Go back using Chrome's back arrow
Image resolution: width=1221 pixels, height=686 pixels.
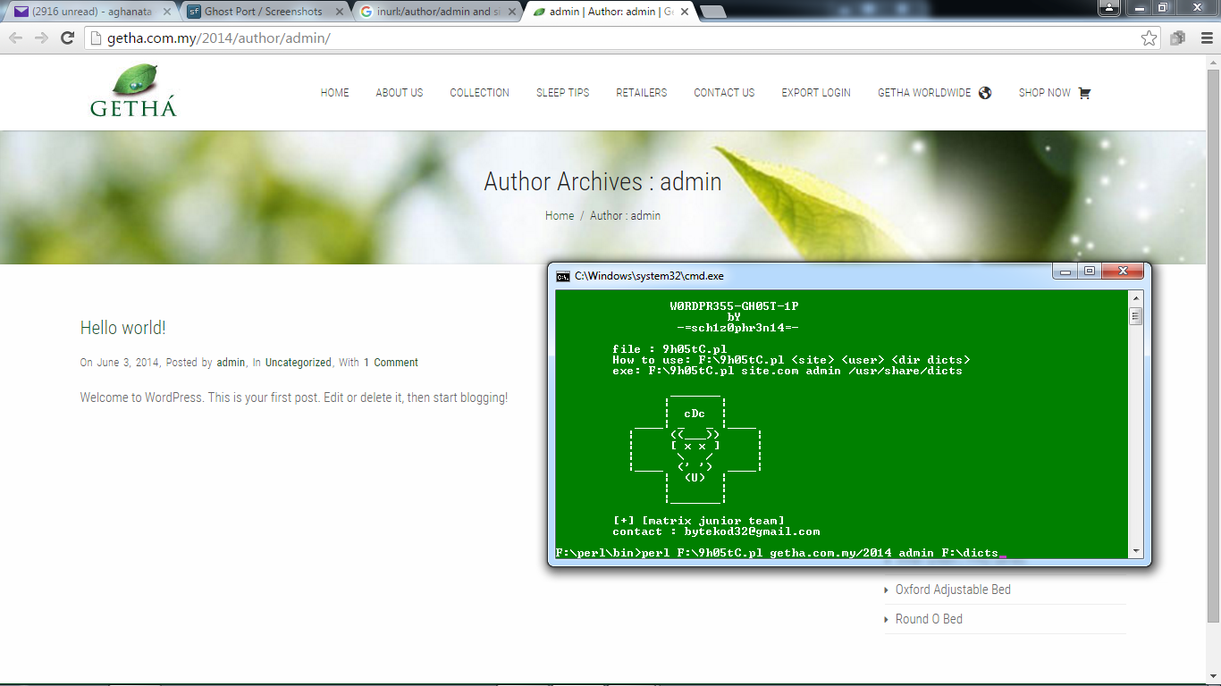16,38
